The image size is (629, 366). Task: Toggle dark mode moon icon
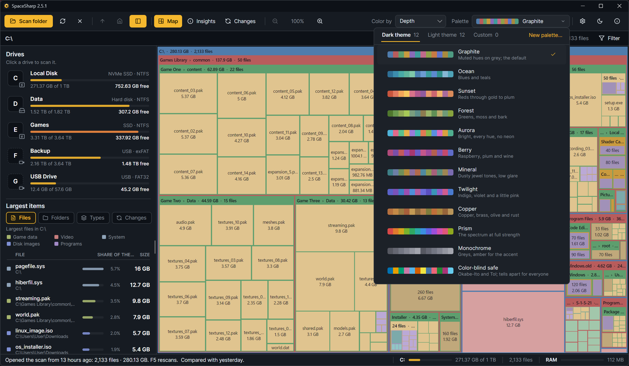point(600,21)
